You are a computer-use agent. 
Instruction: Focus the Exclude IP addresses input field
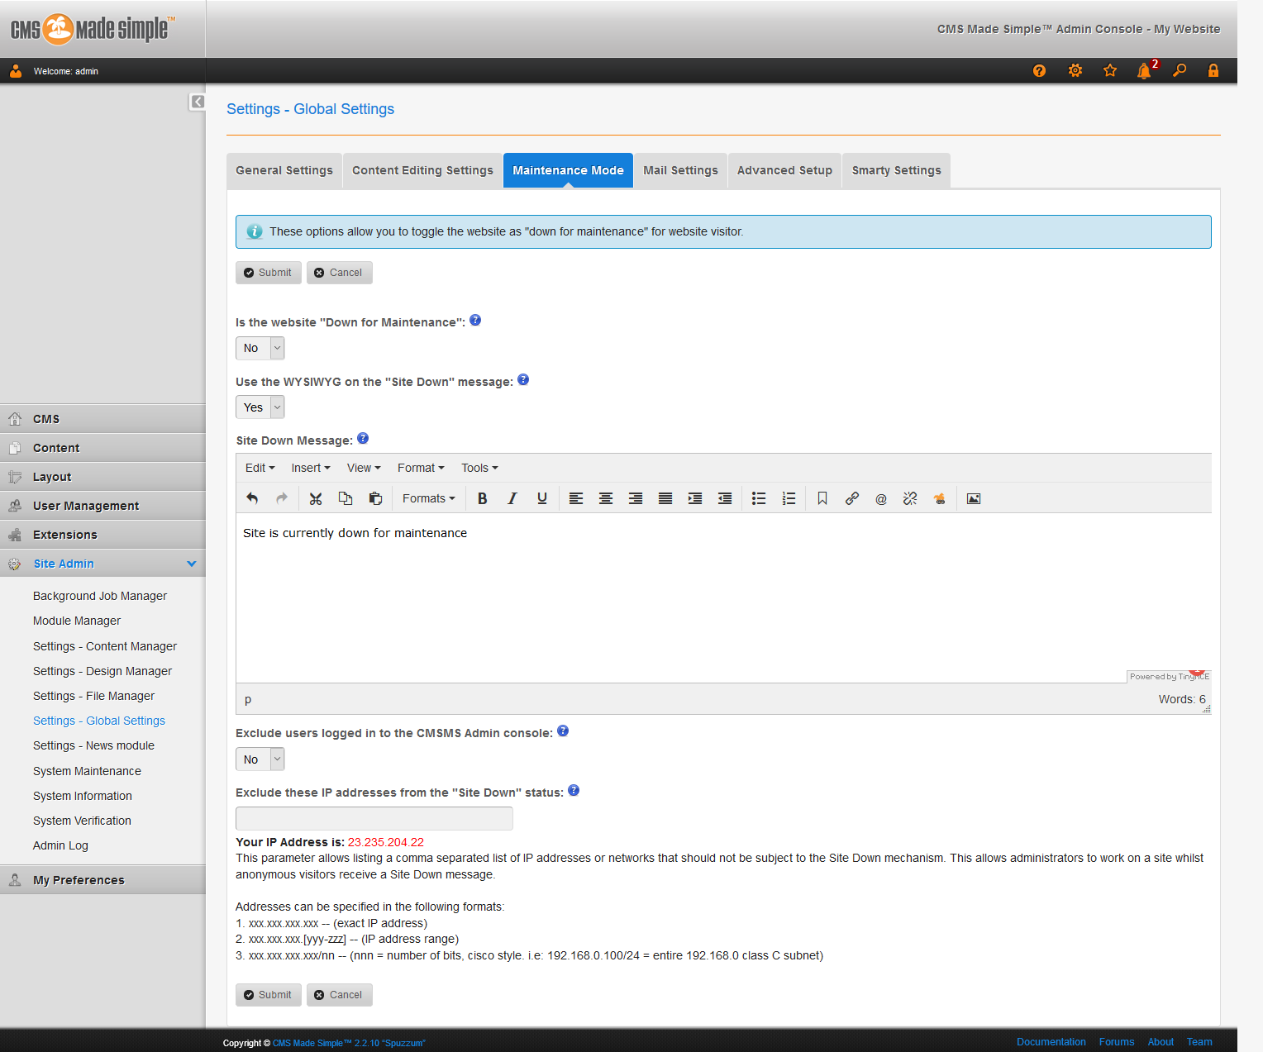tap(374, 818)
